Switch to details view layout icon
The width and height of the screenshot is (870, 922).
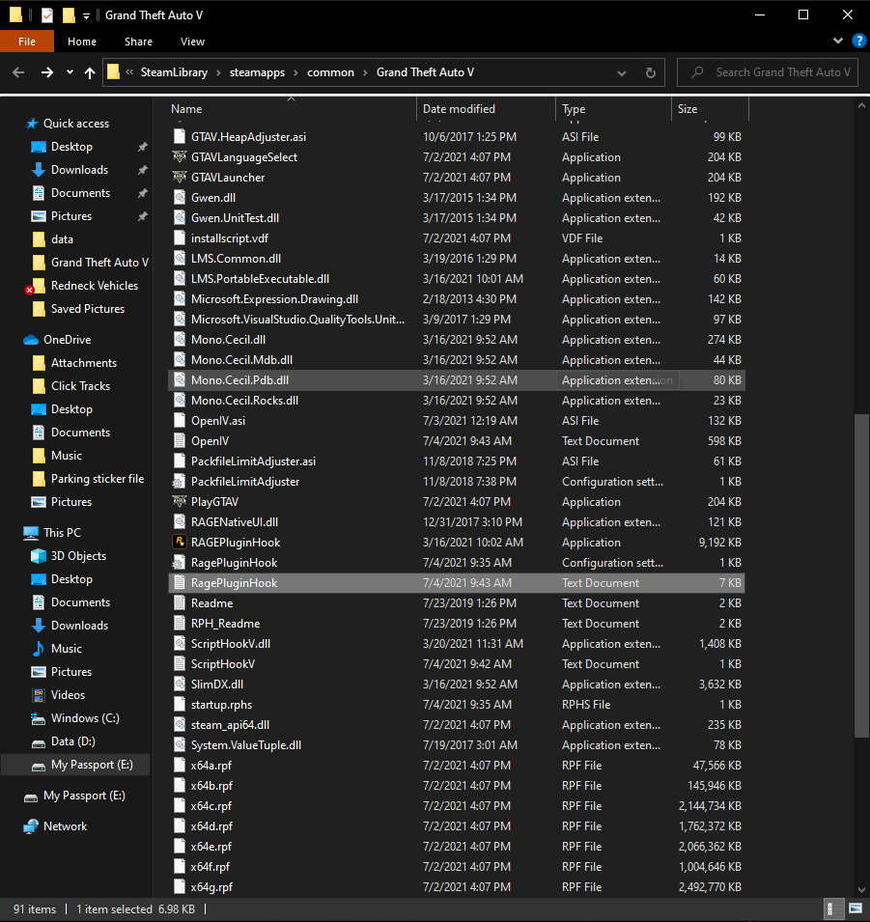coord(831,909)
